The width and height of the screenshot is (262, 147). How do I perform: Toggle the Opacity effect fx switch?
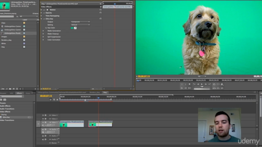(x=44, y=13)
